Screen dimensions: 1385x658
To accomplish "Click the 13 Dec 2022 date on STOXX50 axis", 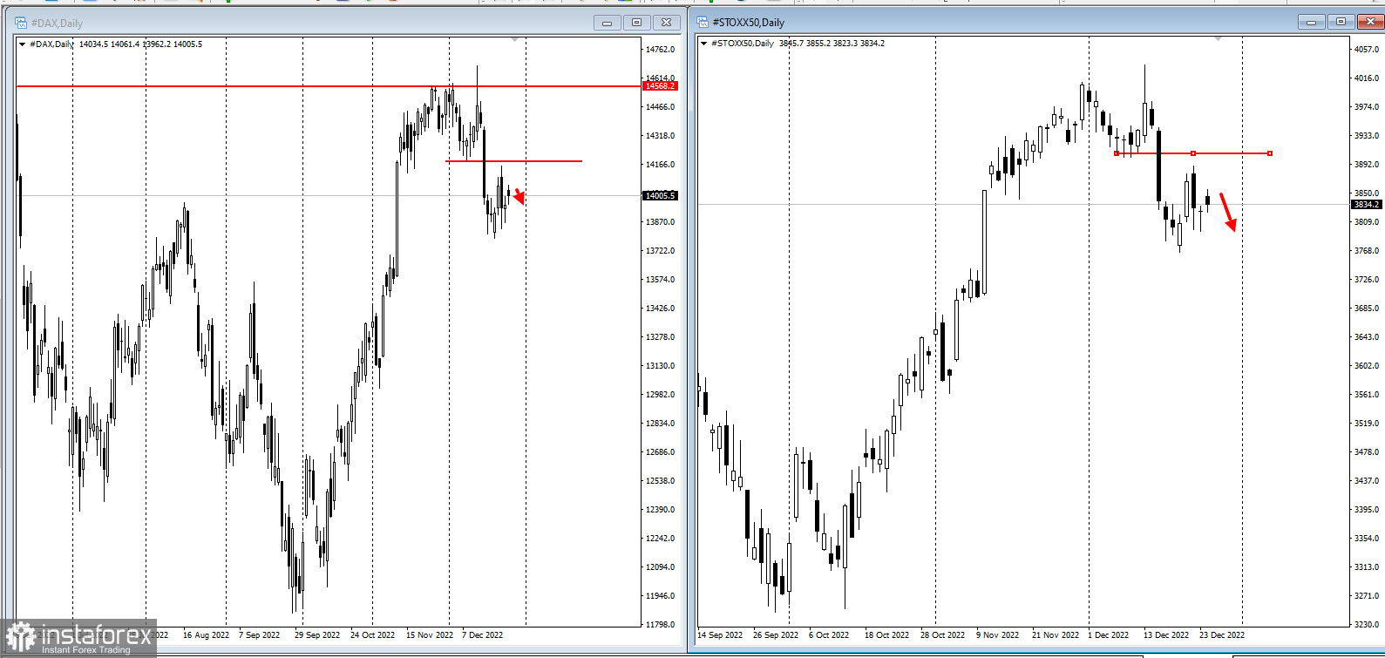I will 1166,635.
